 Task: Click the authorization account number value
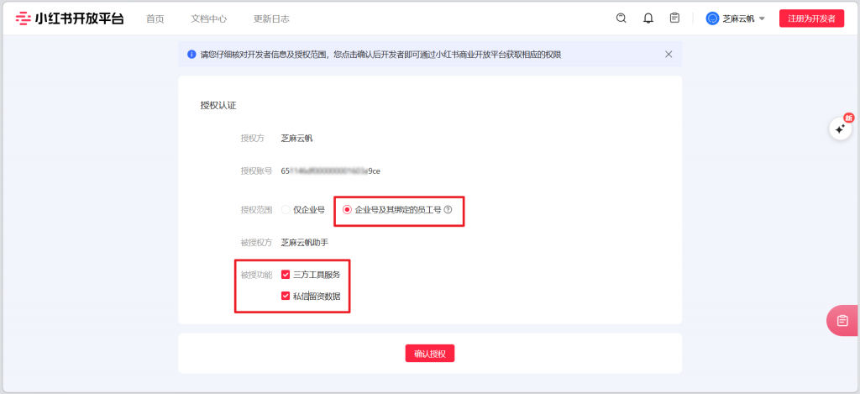coord(331,171)
